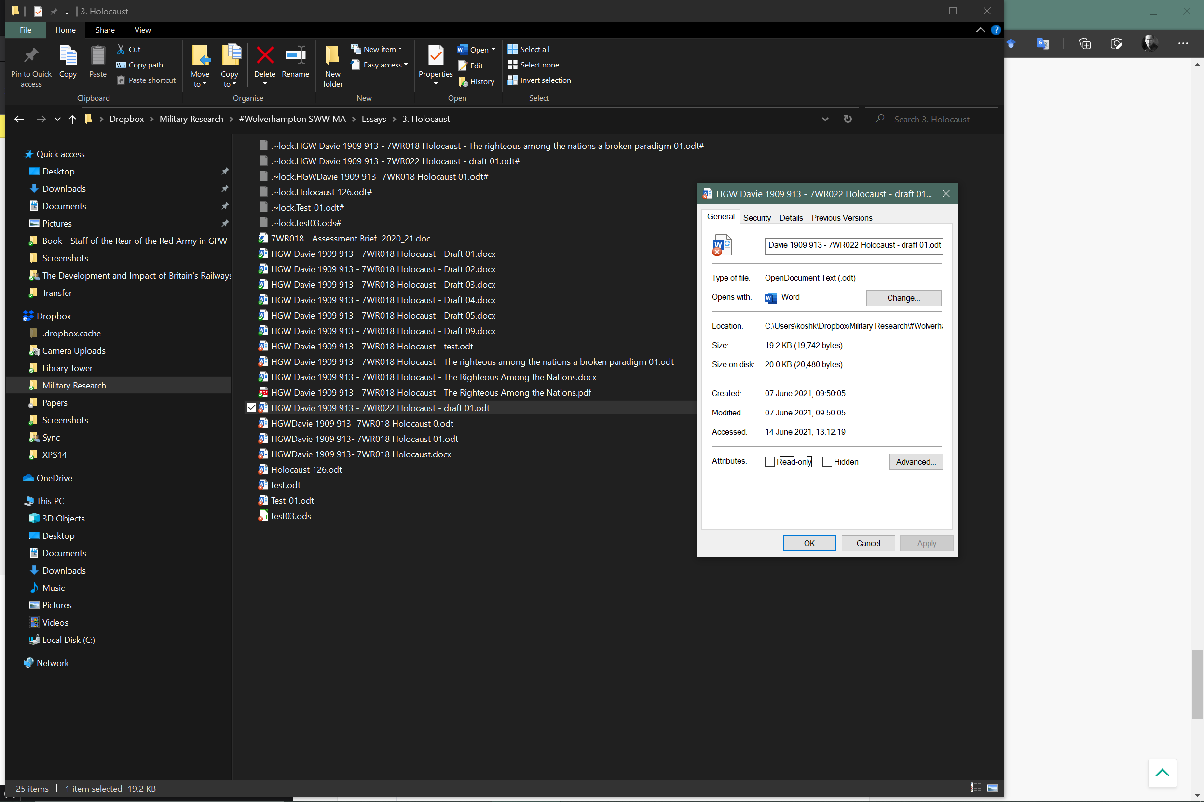1204x802 pixels.
Task: Tick the Hidden attribute checkbox
Action: pyautogui.click(x=827, y=462)
